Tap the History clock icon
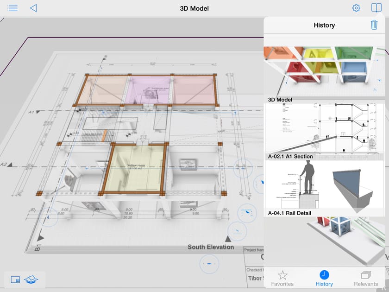 click(x=324, y=274)
